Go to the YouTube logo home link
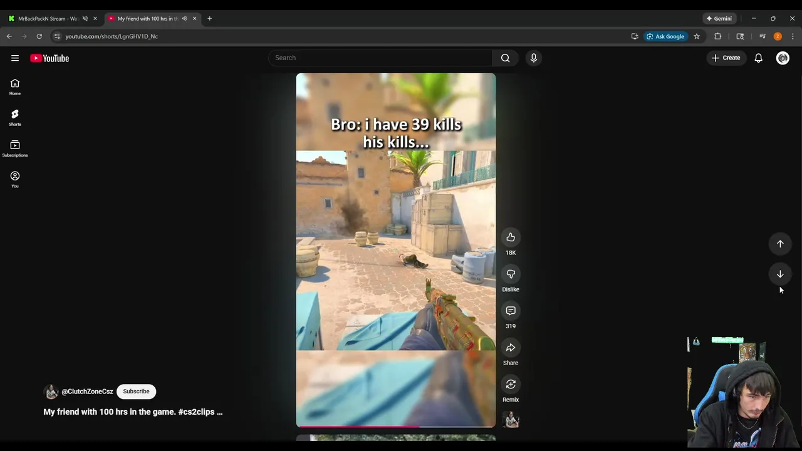802x451 pixels. [49, 58]
